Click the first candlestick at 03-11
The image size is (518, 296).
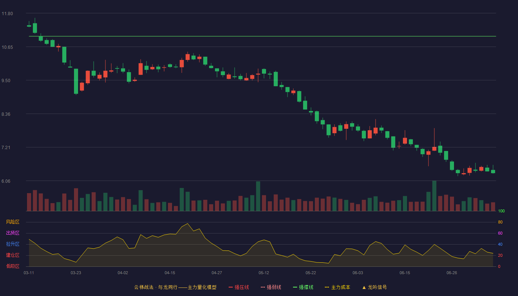tap(29, 25)
